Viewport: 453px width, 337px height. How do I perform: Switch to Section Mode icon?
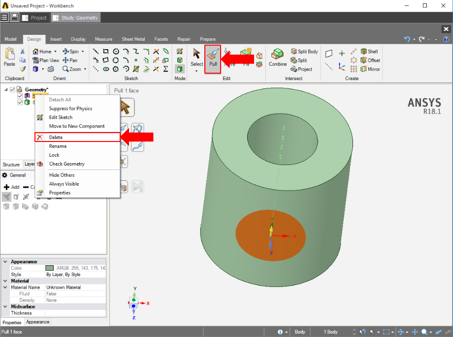(180, 60)
